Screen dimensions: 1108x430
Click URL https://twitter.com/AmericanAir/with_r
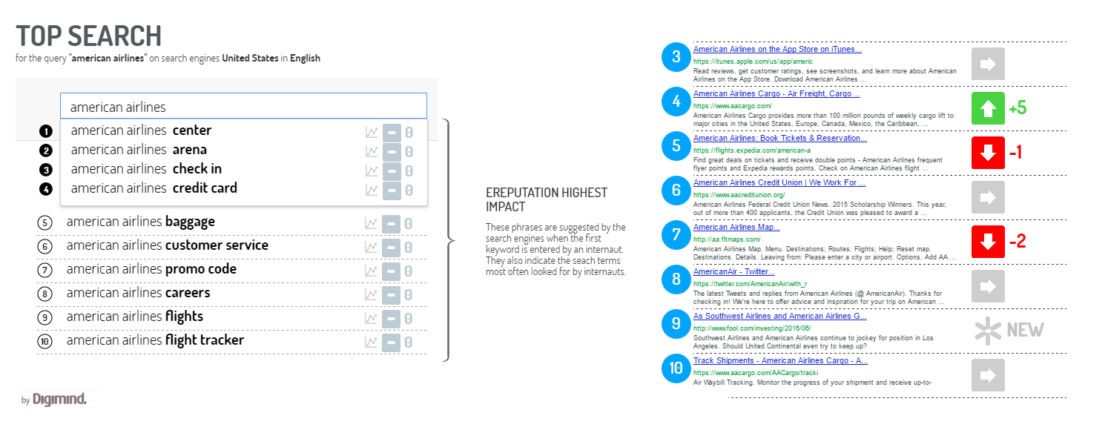click(751, 284)
